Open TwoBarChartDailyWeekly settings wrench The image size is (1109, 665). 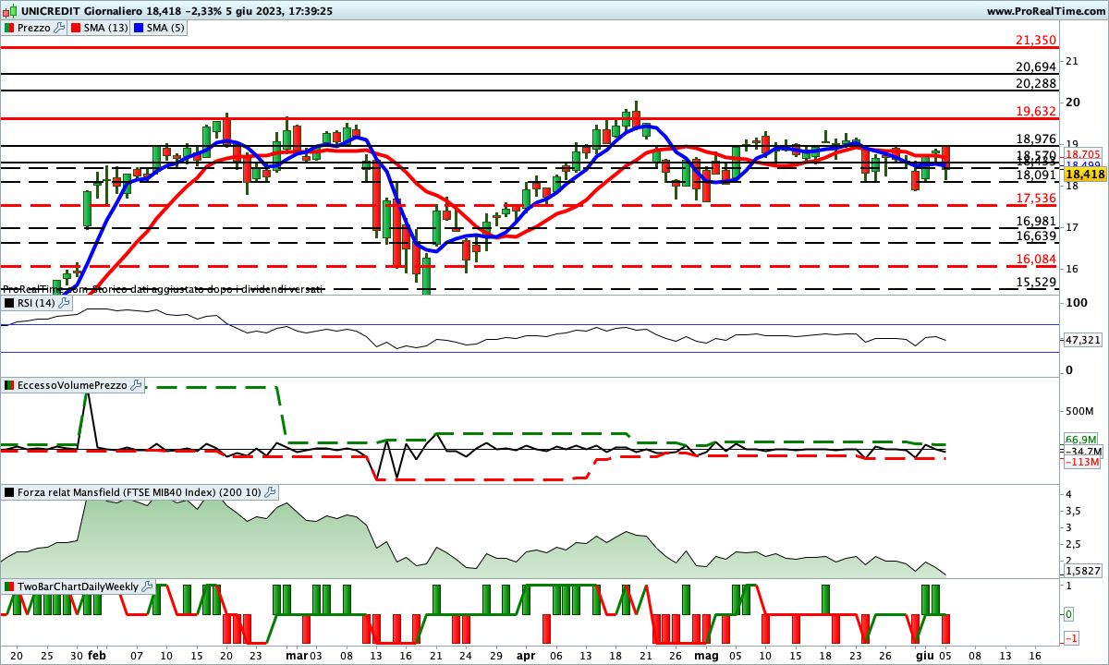[147, 586]
